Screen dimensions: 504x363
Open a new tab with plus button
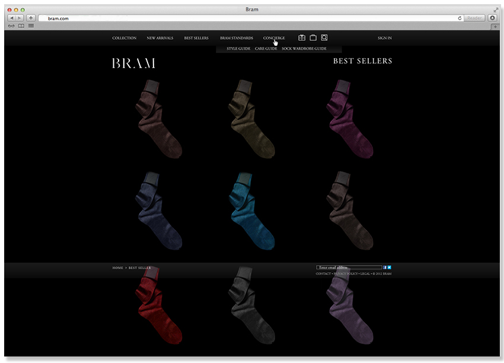coord(495,27)
